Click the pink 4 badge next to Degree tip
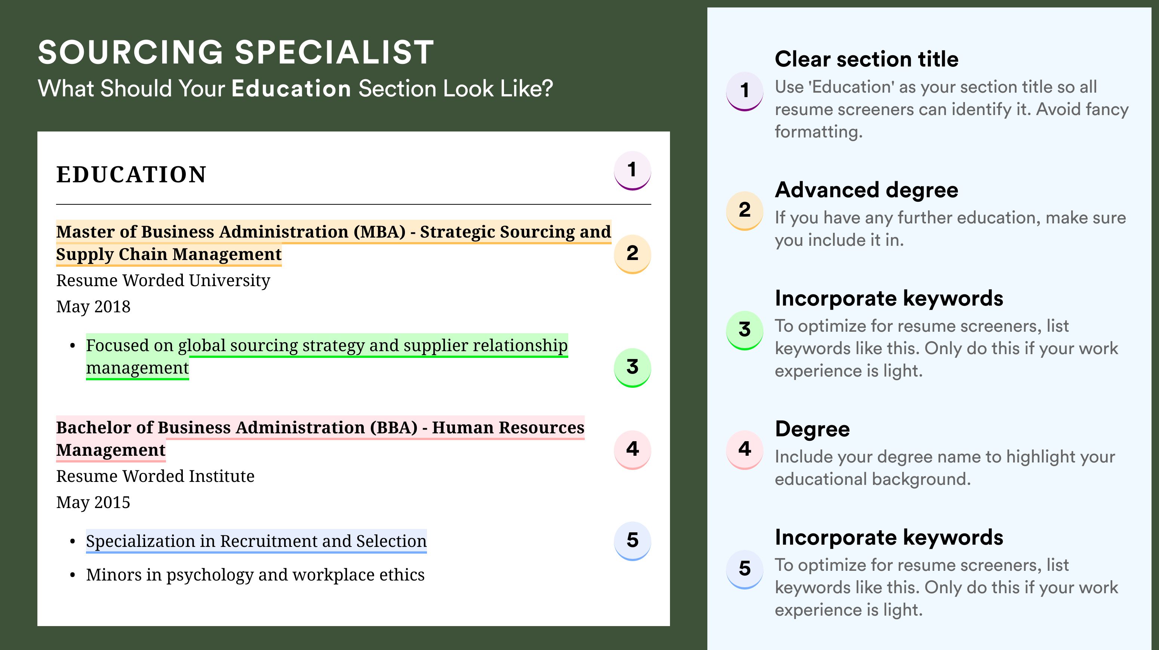 tap(745, 449)
